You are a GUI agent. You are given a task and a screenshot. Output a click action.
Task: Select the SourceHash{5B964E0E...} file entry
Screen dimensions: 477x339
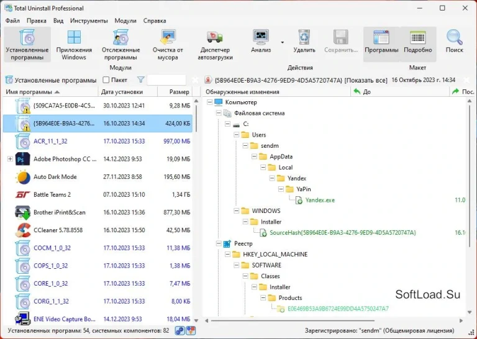click(343, 233)
